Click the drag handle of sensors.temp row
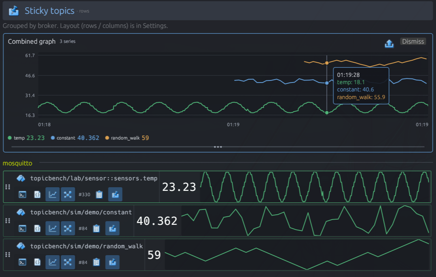This screenshot has width=436, height=277. pyautogui.click(x=8, y=187)
